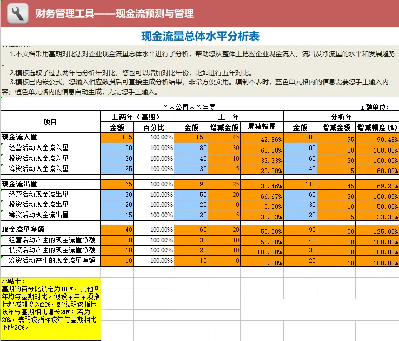The height and width of the screenshot is (341, 399).
Task: Select last-year amount 80 for 经营活动现金流入量
Action: [x=191, y=148]
